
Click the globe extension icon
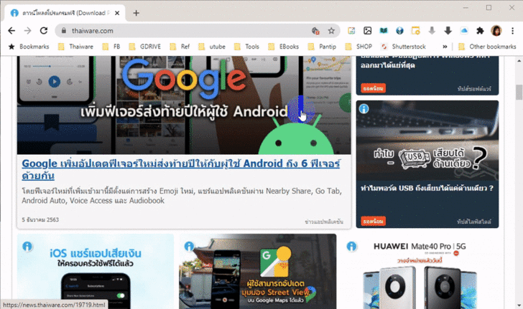point(399,31)
